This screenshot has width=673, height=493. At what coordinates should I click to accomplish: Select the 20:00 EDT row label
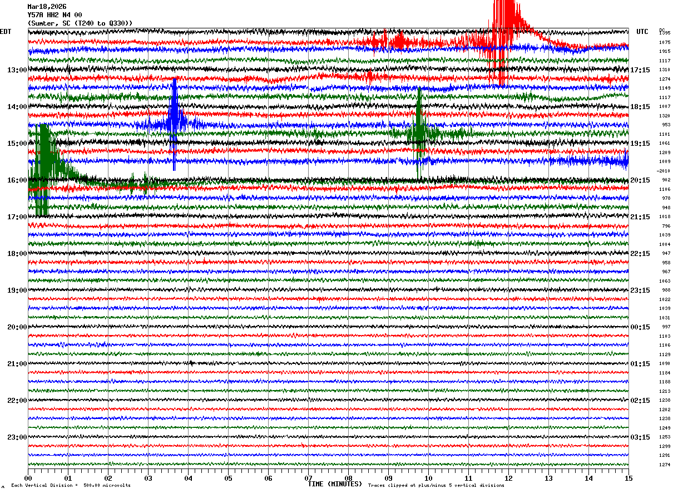17,327
